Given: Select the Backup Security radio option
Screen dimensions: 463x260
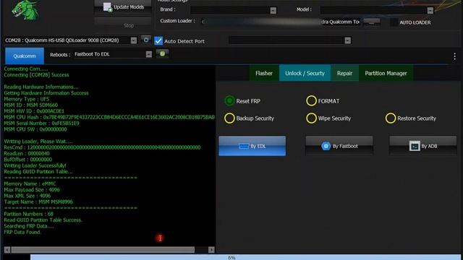Looking at the screenshot, I should tap(229, 118).
